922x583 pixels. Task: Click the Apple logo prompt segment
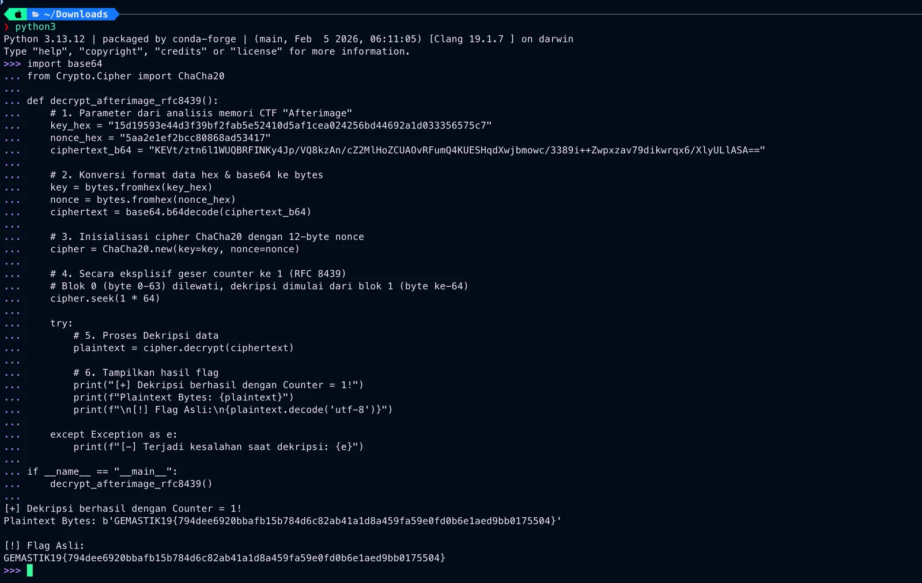coord(18,14)
